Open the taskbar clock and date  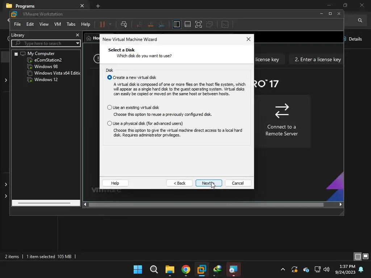point(345,269)
